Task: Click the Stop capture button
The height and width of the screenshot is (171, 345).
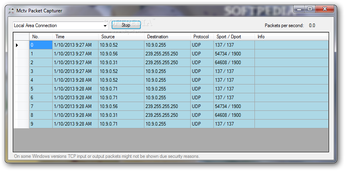Action: (x=126, y=25)
